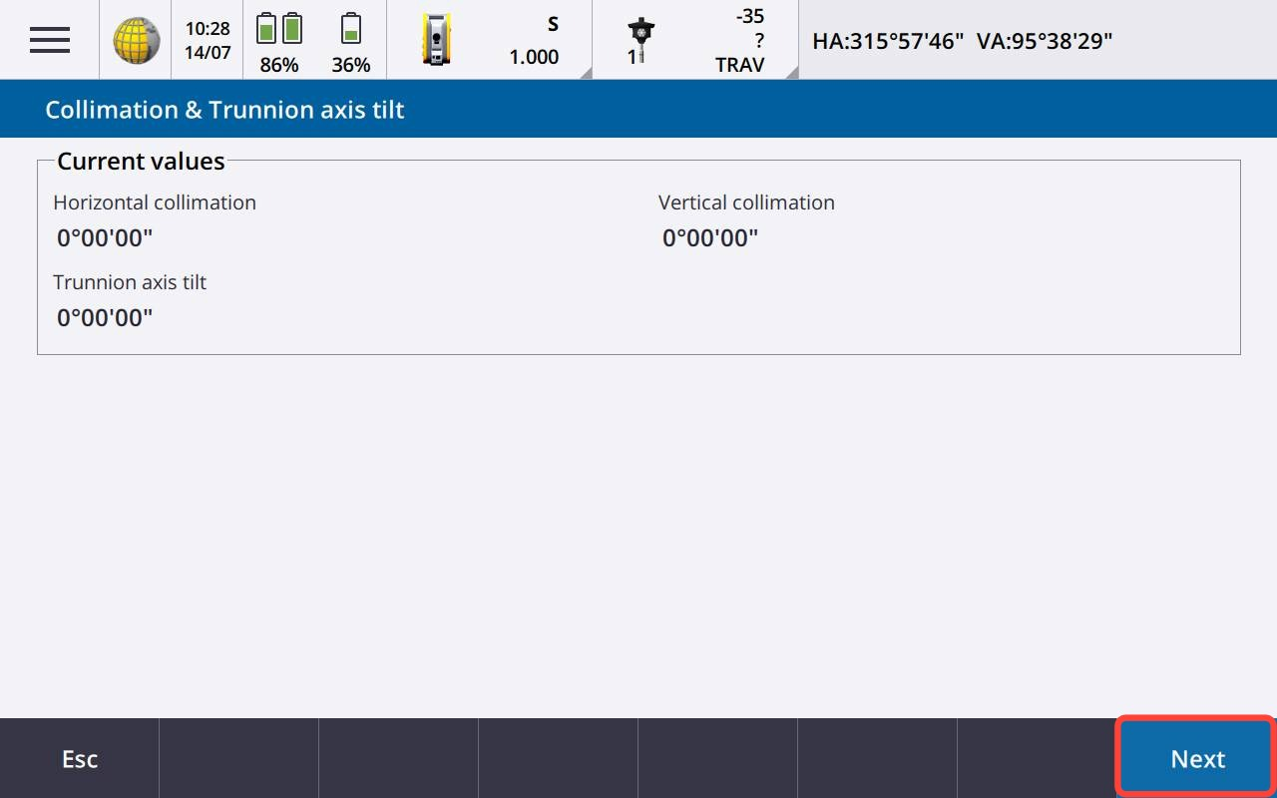The height and width of the screenshot is (798, 1277).
Task: Select the Trunnion axis tilt value
Action: coord(105,317)
